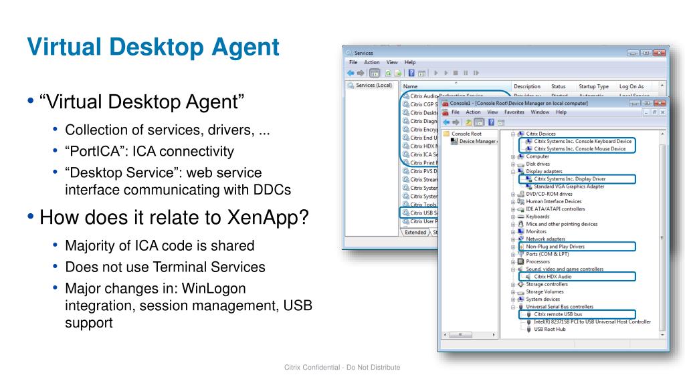Click Help icon in Services toolbar
This screenshot has width=685, height=385.
click(x=411, y=73)
